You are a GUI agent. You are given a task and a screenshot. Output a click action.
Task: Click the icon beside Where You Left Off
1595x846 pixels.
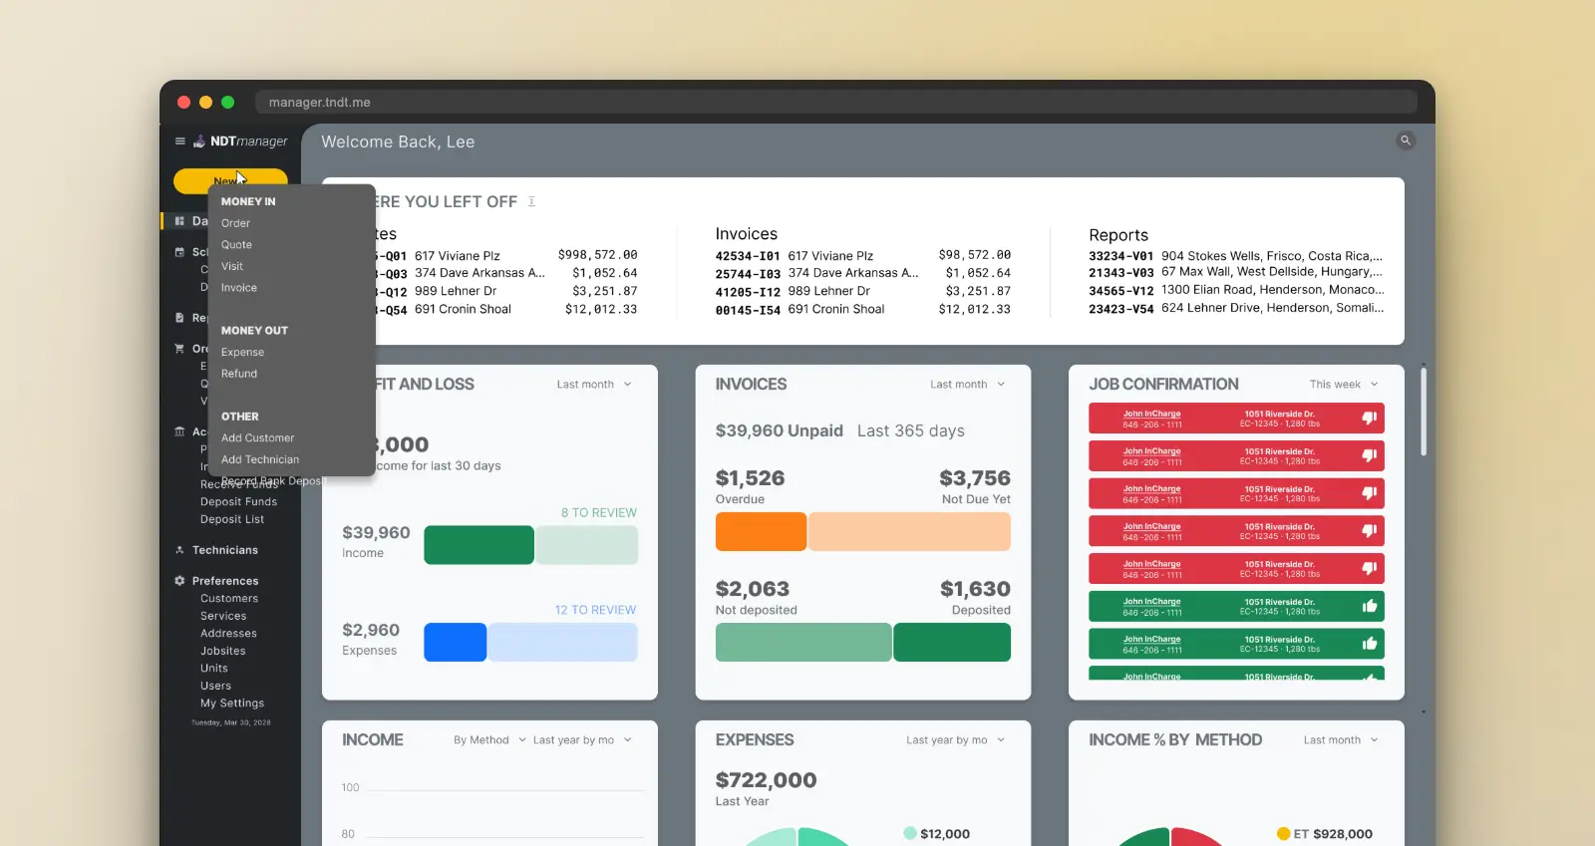[x=531, y=201]
